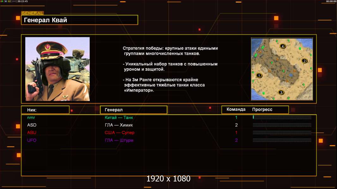
Task: Click the 00:00:00 timer at top right
Action: [x=331, y=1]
